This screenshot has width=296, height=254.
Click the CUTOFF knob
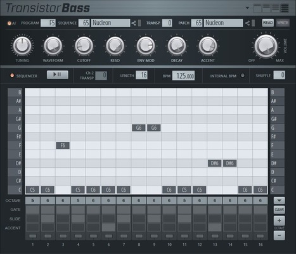[x=84, y=46]
